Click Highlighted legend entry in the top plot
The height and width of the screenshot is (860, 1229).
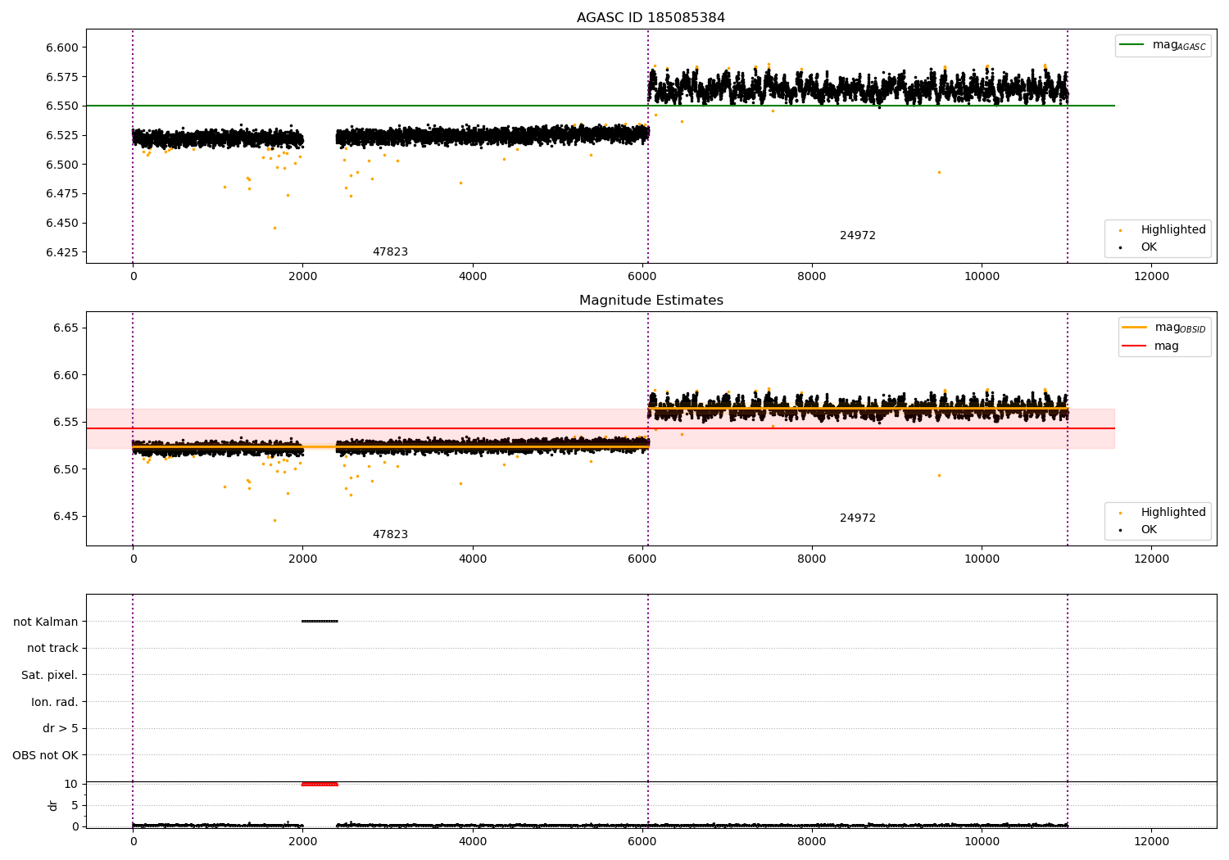pyautogui.click(x=1172, y=229)
